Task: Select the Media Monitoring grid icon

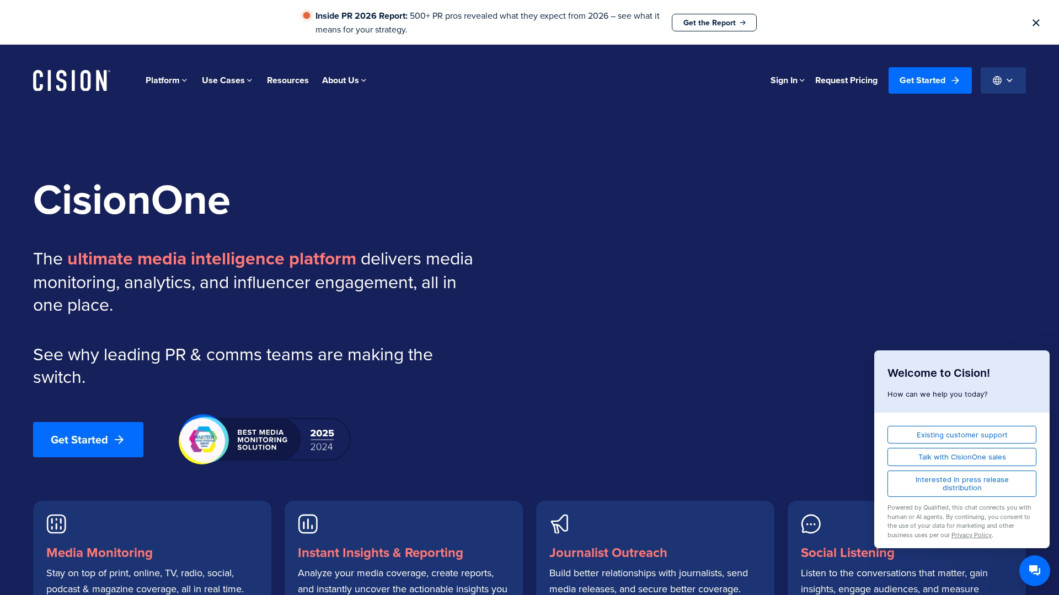Action: [x=56, y=524]
